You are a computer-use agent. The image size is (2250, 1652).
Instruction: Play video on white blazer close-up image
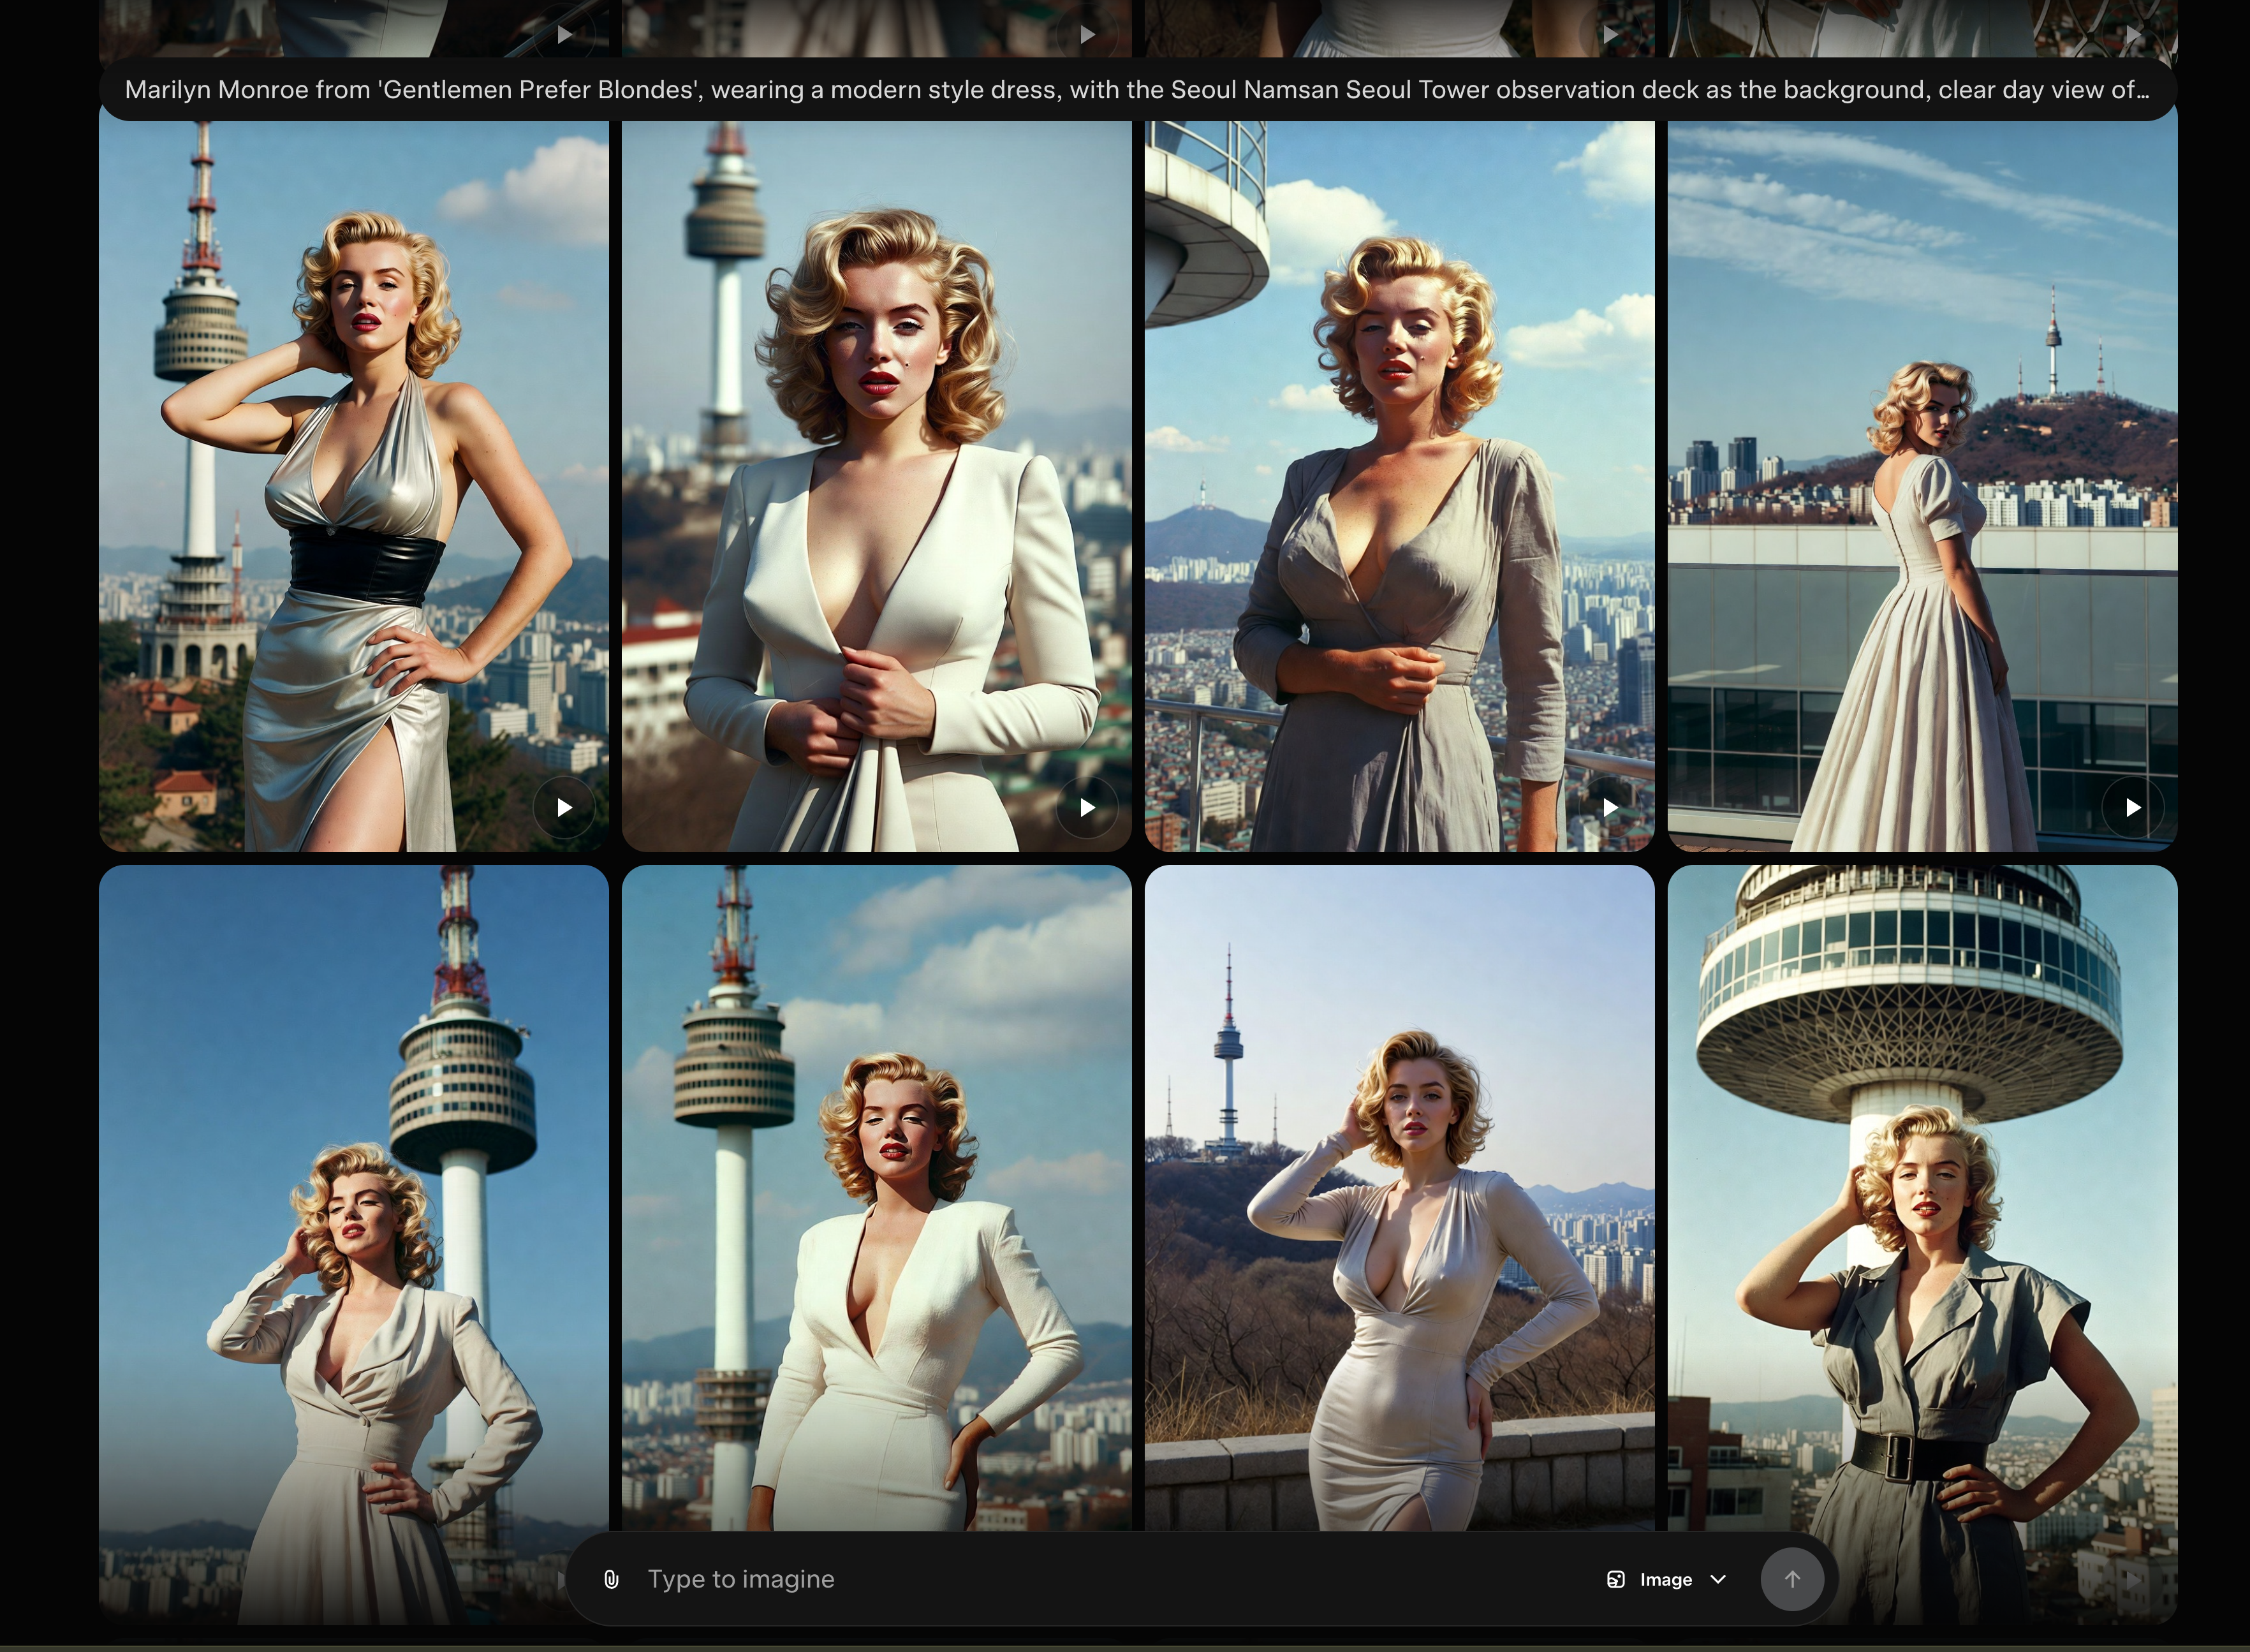coord(1087,807)
